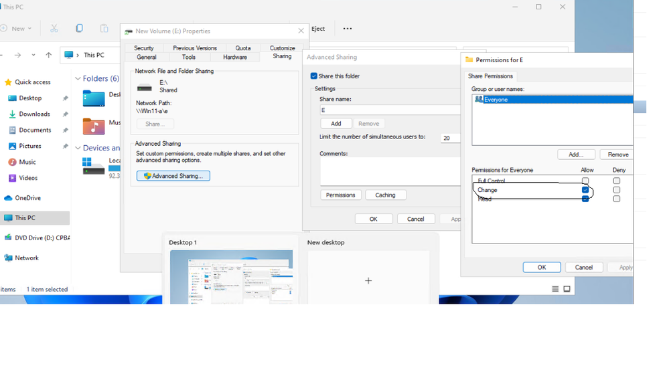Click the Caching button
This screenshot has height=376, width=669.
pyautogui.click(x=385, y=195)
